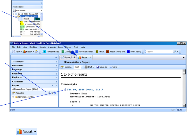Select issue 3 Missed deadlines
The image size is (187, 135).
pyautogui.click(x=84, y=51)
